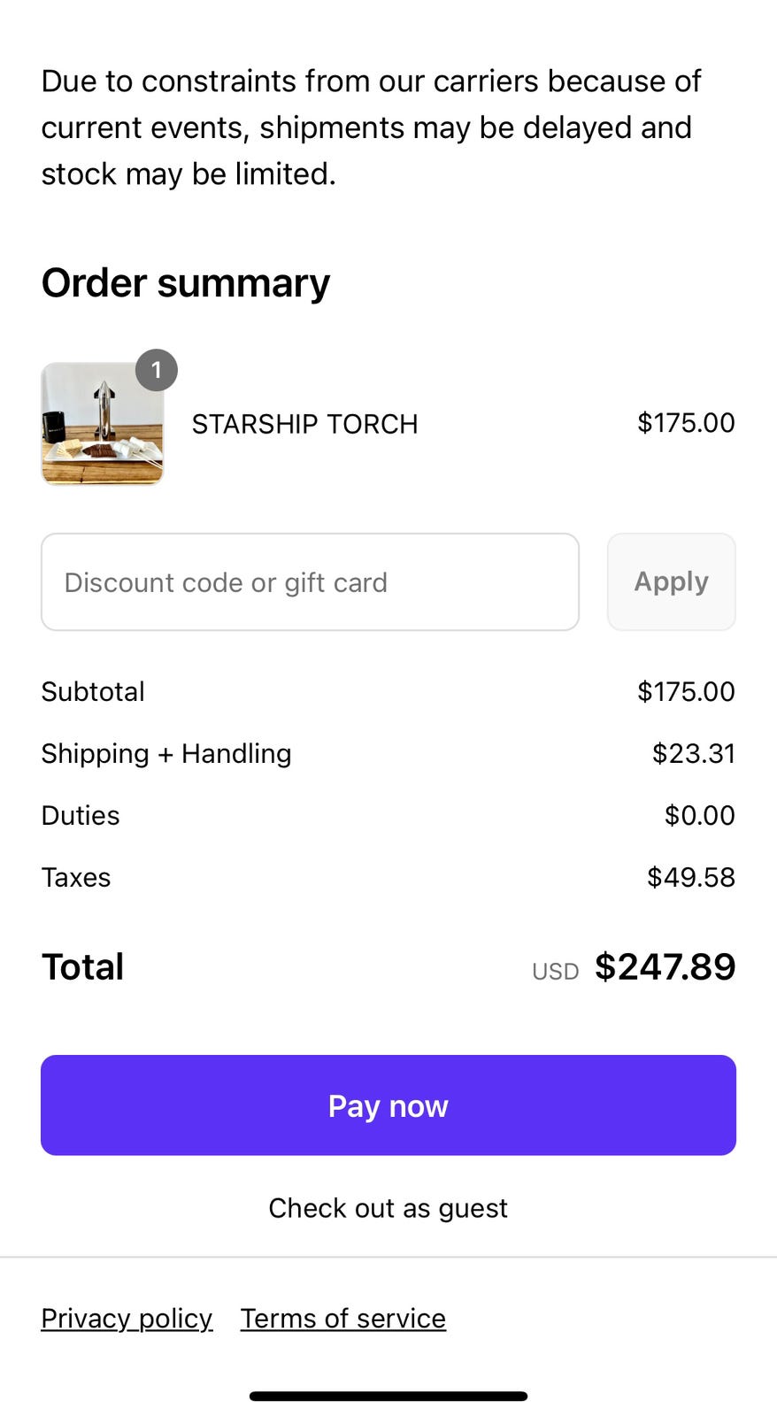
Task: Tap the quantity badge on the product image
Action: (157, 371)
